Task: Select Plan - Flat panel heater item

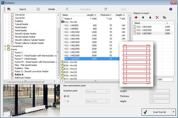Action: (x=26, y=65)
